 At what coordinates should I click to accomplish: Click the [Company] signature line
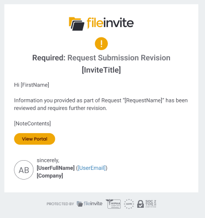(x=50, y=176)
